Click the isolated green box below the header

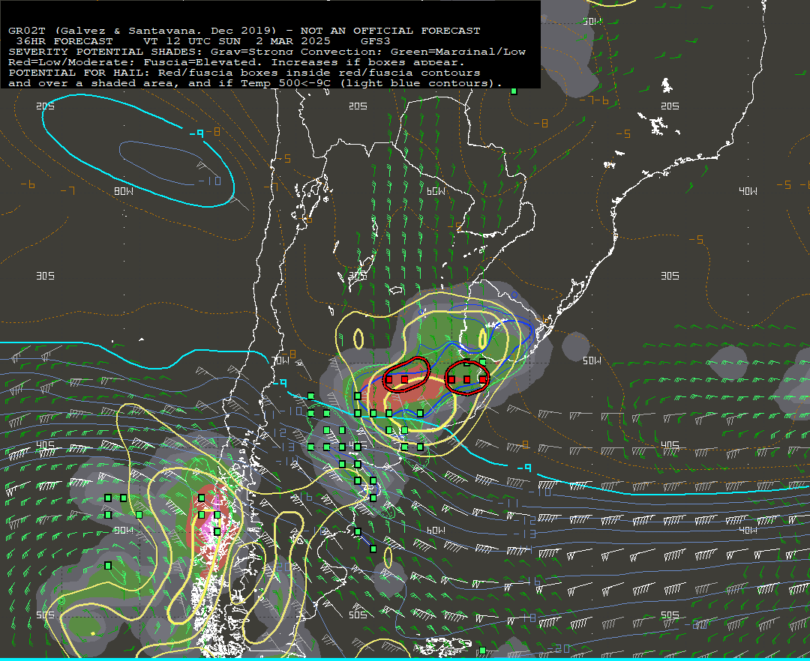pos(514,91)
